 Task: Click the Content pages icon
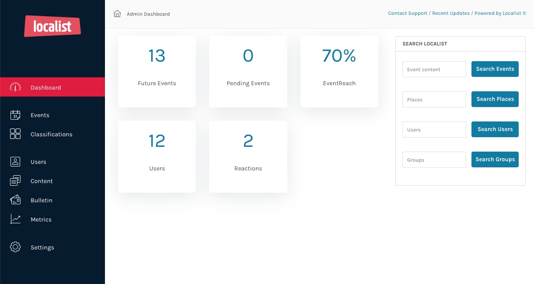coord(15,181)
